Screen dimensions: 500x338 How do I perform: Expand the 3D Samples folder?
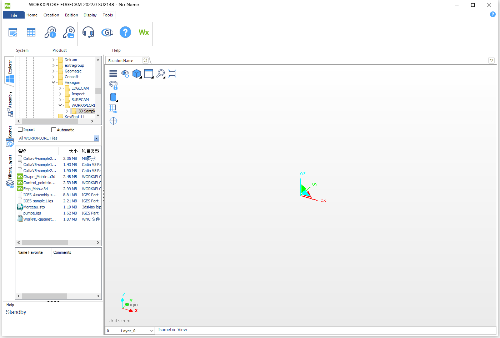pos(67,111)
